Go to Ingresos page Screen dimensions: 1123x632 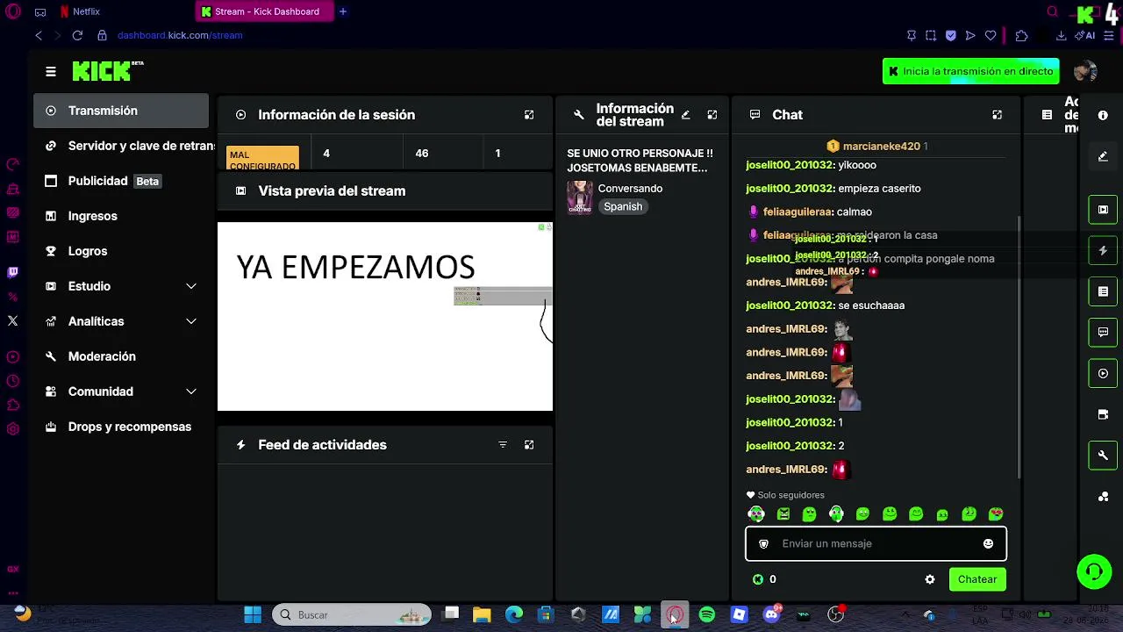pyautogui.click(x=121, y=216)
